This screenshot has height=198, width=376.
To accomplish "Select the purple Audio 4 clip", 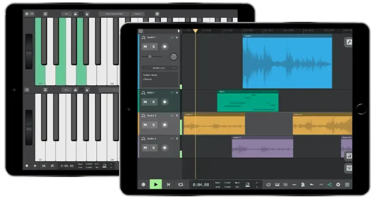I will point(262,147).
